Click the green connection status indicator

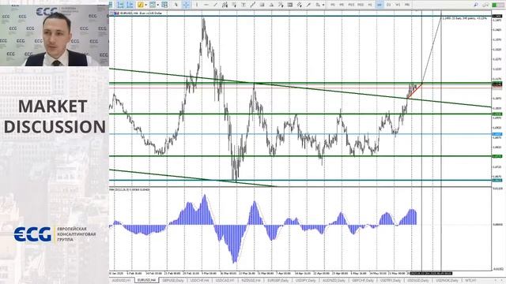tap(498, 5)
